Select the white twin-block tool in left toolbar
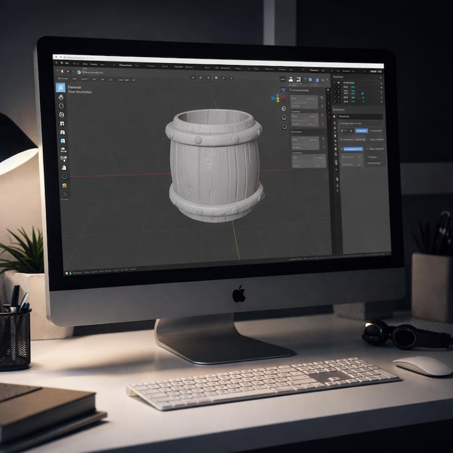 [62, 124]
